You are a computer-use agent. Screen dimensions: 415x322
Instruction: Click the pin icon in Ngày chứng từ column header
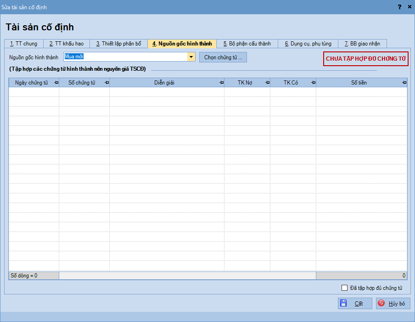(56, 83)
